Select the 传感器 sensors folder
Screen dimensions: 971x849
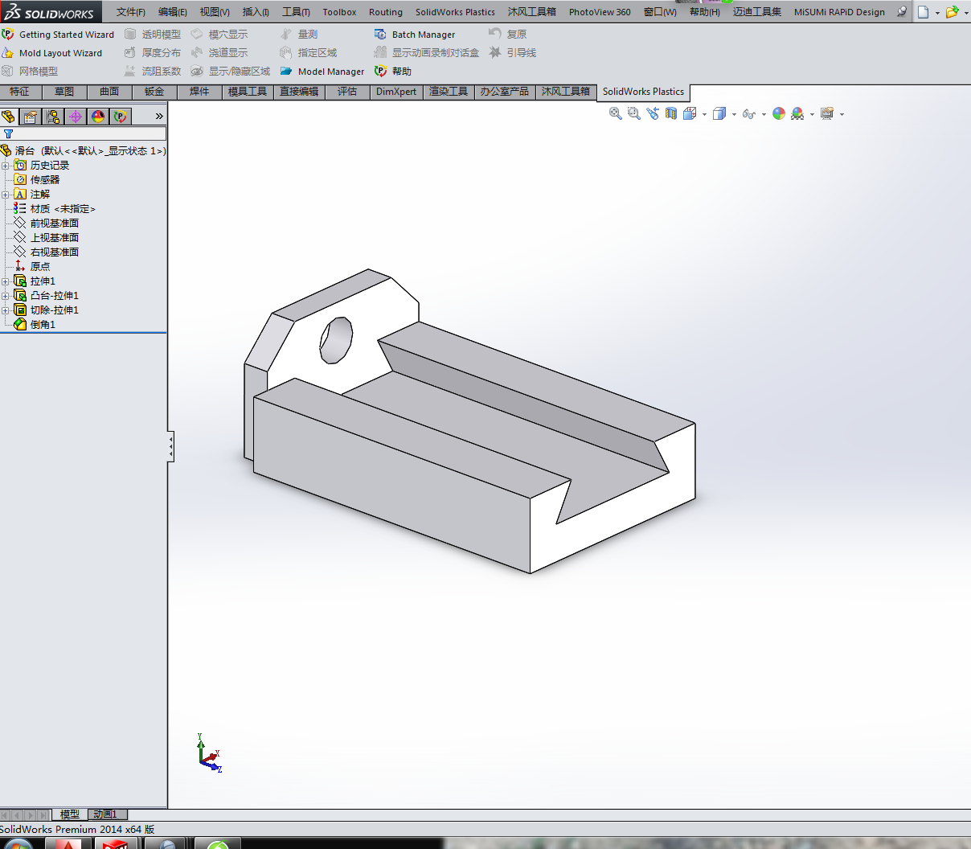pyautogui.click(x=37, y=180)
